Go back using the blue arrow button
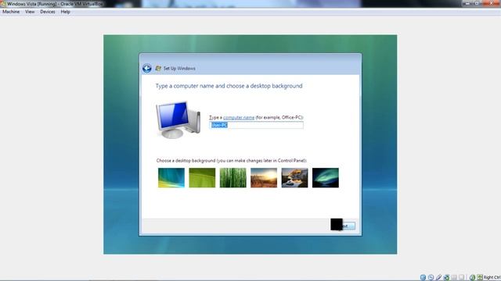Image resolution: width=501 pixels, height=281 pixels. [147, 68]
